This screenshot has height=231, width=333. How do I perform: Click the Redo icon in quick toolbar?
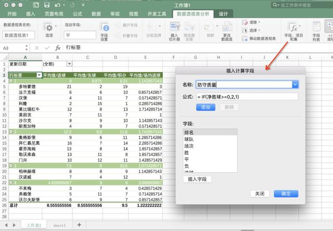(72, 5)
